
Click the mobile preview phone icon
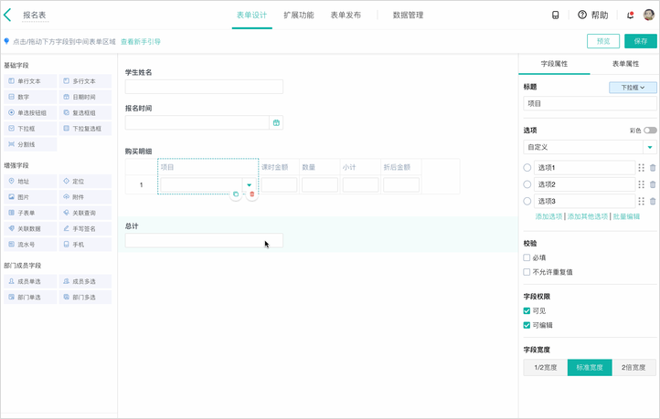555,16
